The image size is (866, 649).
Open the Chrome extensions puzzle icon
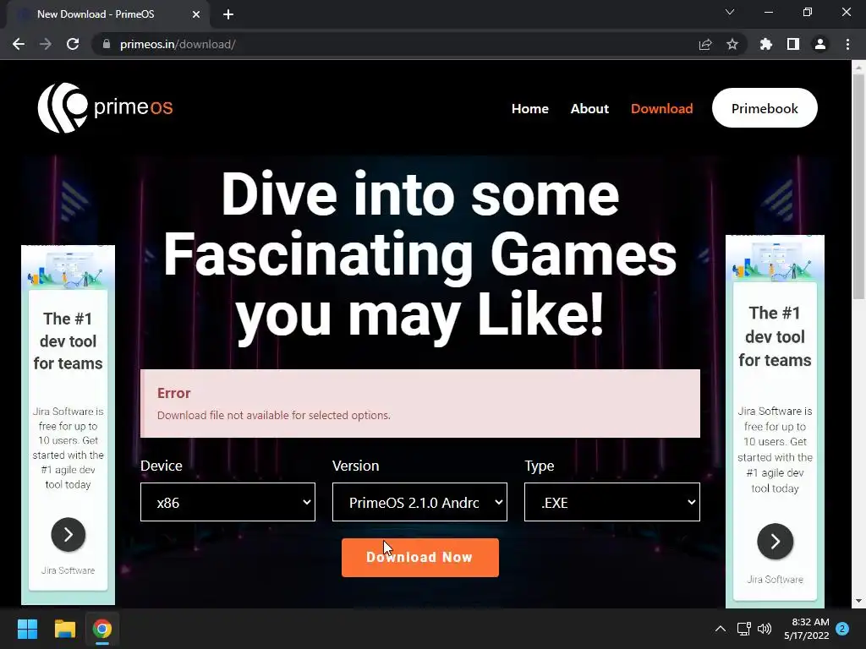[765, 44]
